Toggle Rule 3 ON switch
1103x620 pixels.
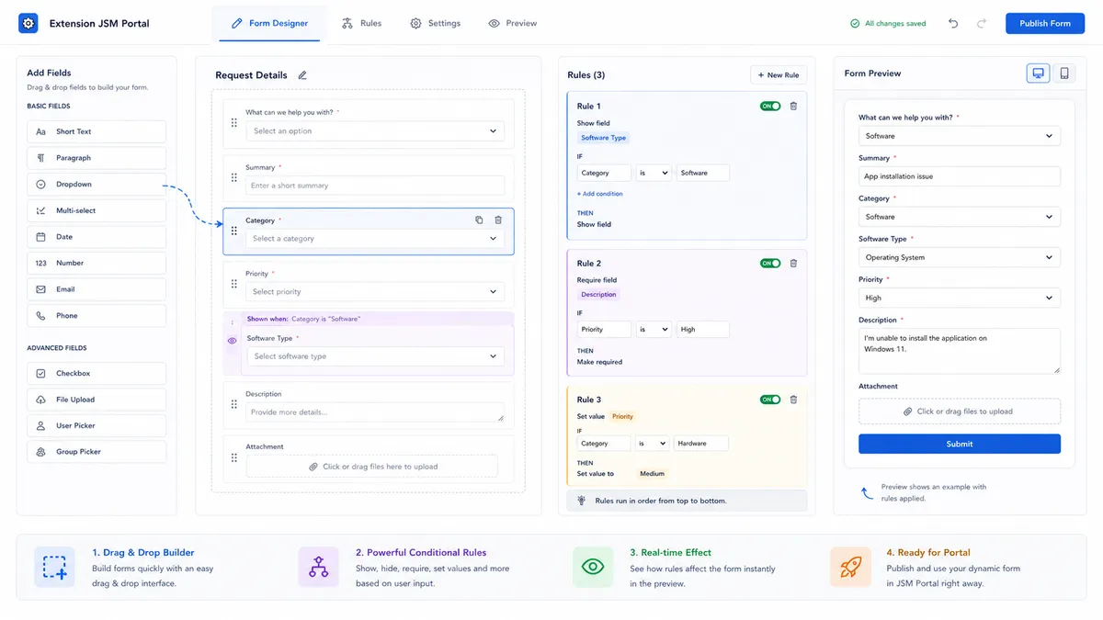pos(770,400)
